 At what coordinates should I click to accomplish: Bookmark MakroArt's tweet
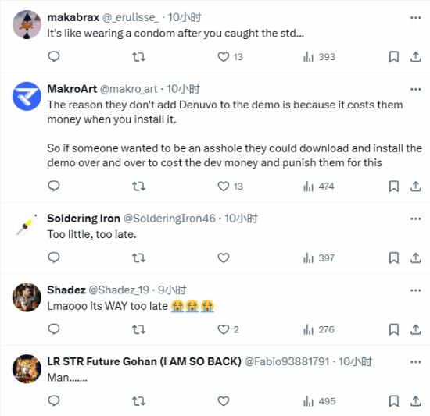[x=394, y=187]
